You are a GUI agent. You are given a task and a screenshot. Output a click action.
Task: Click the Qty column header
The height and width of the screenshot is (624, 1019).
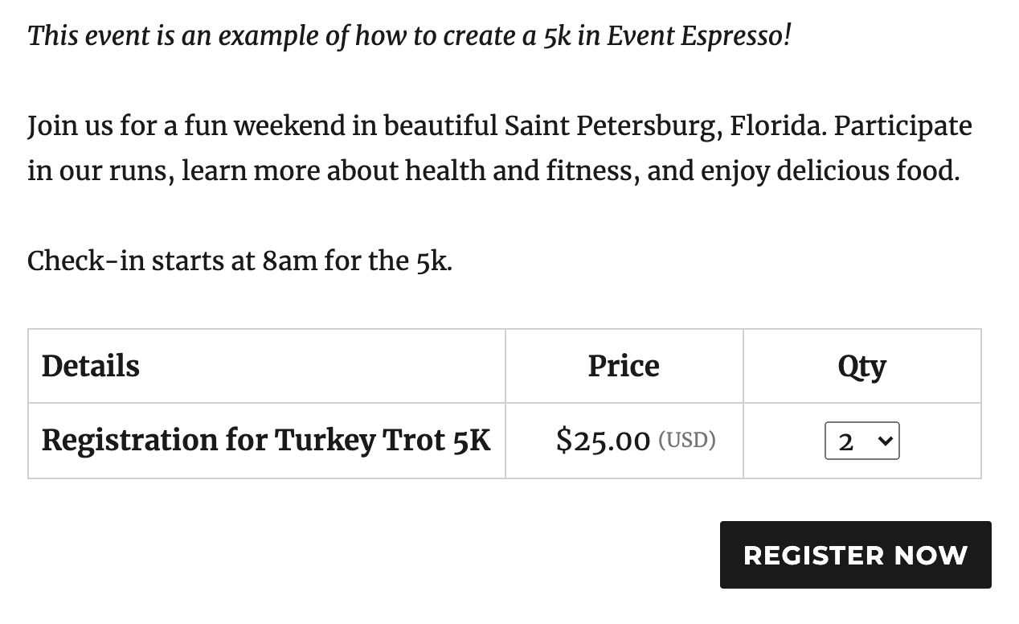861,366
